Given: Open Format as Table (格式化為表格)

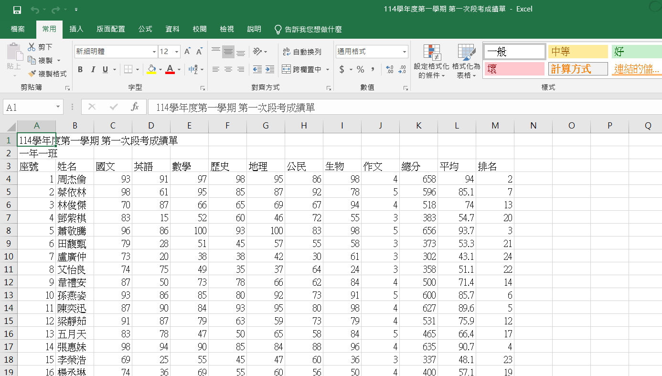Looking at the screenshot, I should coord(466,61).
